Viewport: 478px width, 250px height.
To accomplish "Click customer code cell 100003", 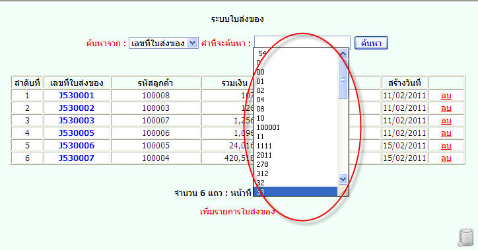I will pos(156,108).
